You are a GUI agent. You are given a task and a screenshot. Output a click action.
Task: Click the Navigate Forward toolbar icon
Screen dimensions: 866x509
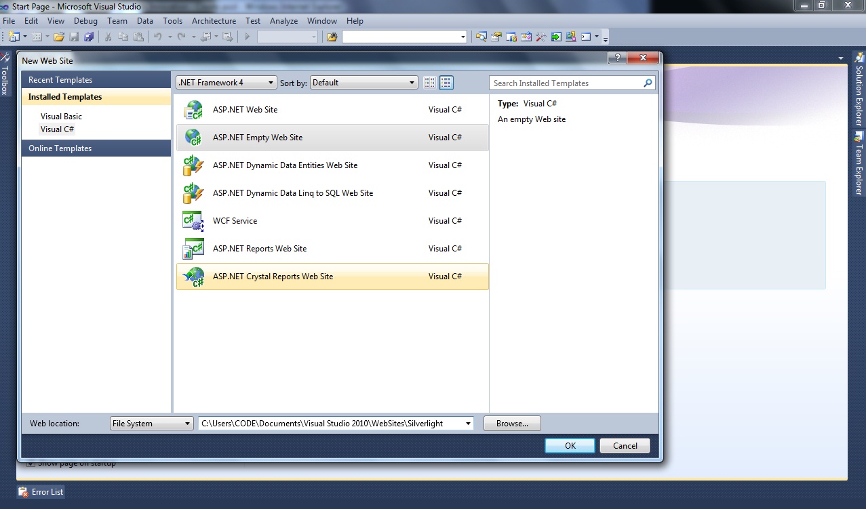tap(227, 37)
